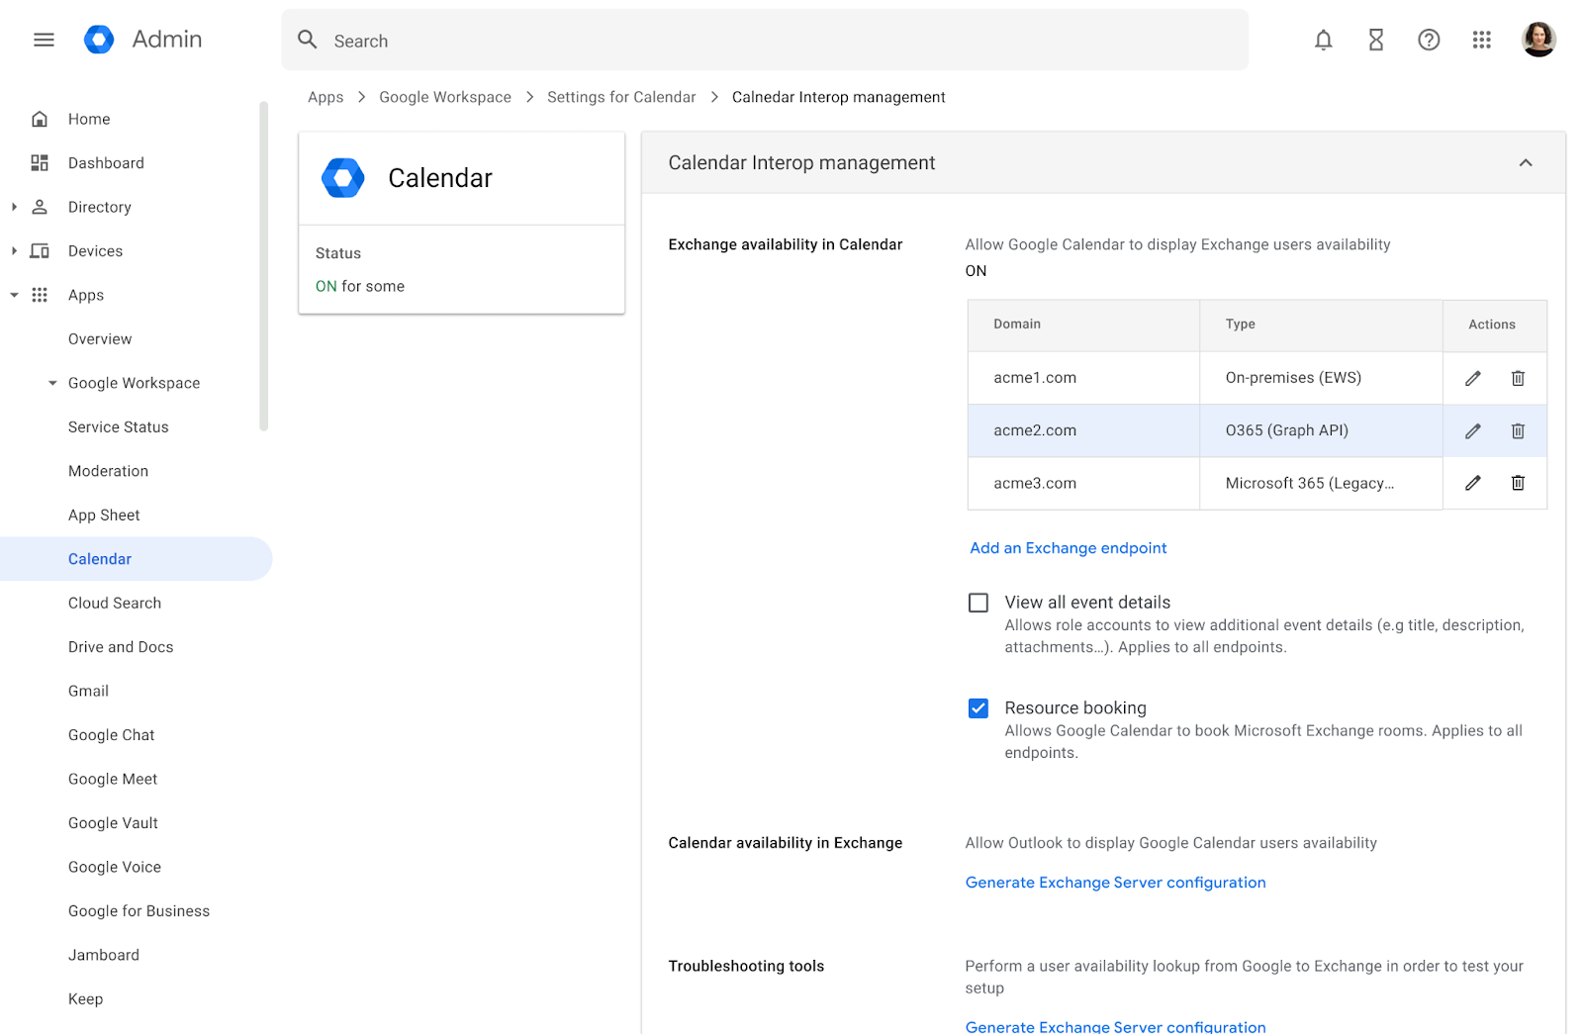Image resolution: width=1583 pixels, height=1034 pixels.
Task: Expand the Devices tree arrow
Action: tap(14, 250)
